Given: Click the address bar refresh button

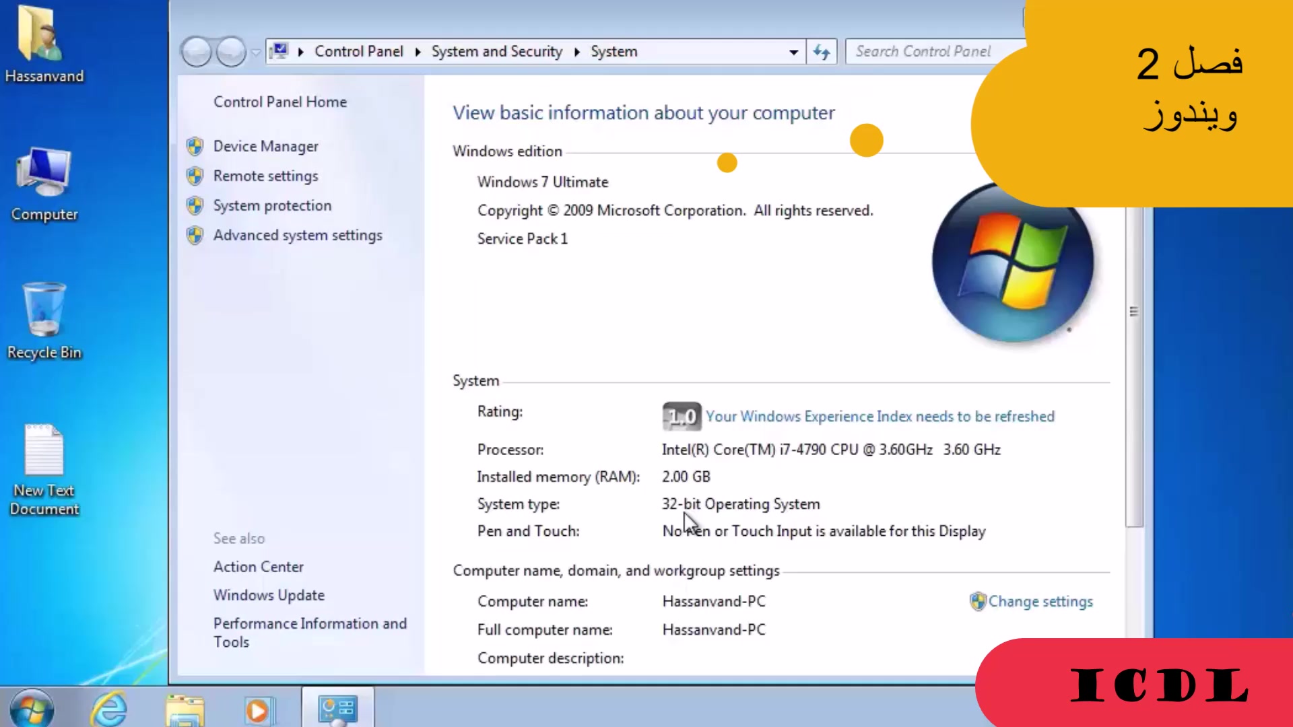Looking at the screenshot, I should click(x=822, y=52).
